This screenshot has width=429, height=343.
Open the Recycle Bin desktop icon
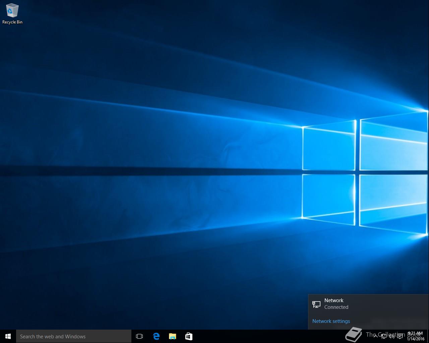tap(12, 11)
